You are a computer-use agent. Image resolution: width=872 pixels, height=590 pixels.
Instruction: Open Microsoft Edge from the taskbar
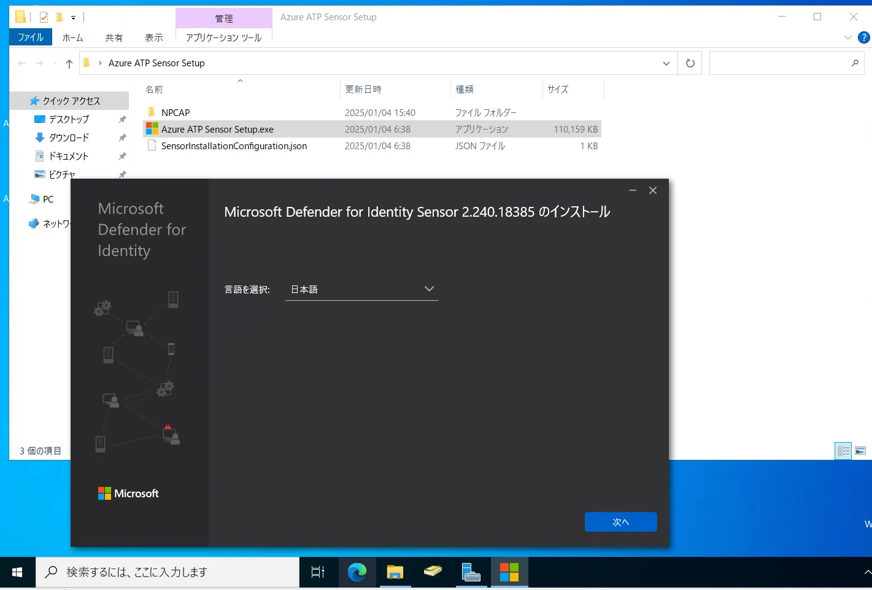point(357,572)
